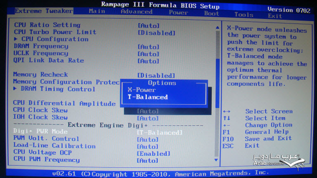
Task: Choose T-Balanced in the Options popup
Action: (x=148, y=97)
